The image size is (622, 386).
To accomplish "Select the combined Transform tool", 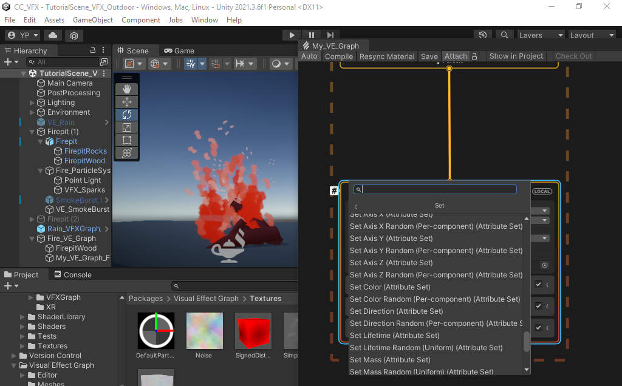I will pyautogui.click(x=127, y=152).
